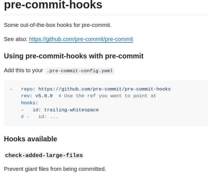Click the 'rev' key in code block
The width and height of the screenshot is (208, 174).
tap(25, 96)
